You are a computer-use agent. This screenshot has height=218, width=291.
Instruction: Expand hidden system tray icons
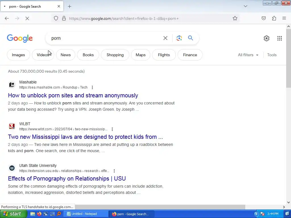pos(256,214)
